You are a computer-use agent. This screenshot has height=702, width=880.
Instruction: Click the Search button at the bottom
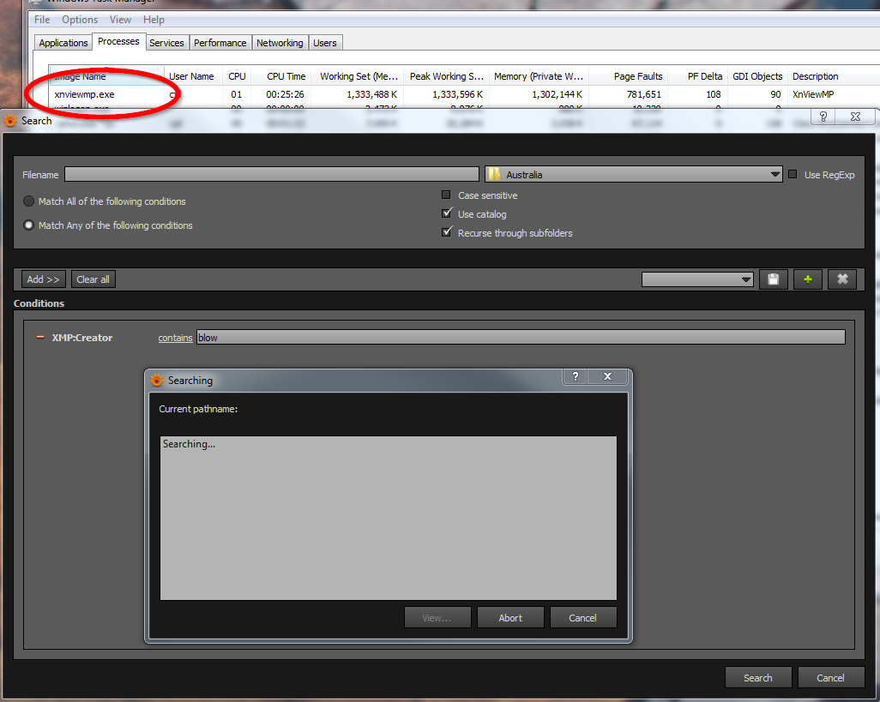click(758, 677)
